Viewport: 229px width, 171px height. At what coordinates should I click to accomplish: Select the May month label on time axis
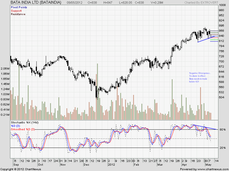(208, 165)
